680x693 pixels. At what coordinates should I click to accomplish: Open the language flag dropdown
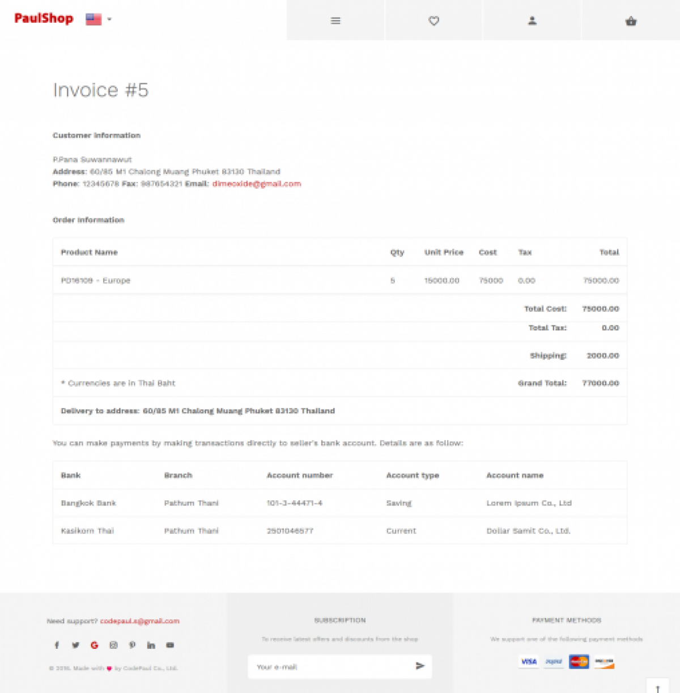[x=97, y=19]
